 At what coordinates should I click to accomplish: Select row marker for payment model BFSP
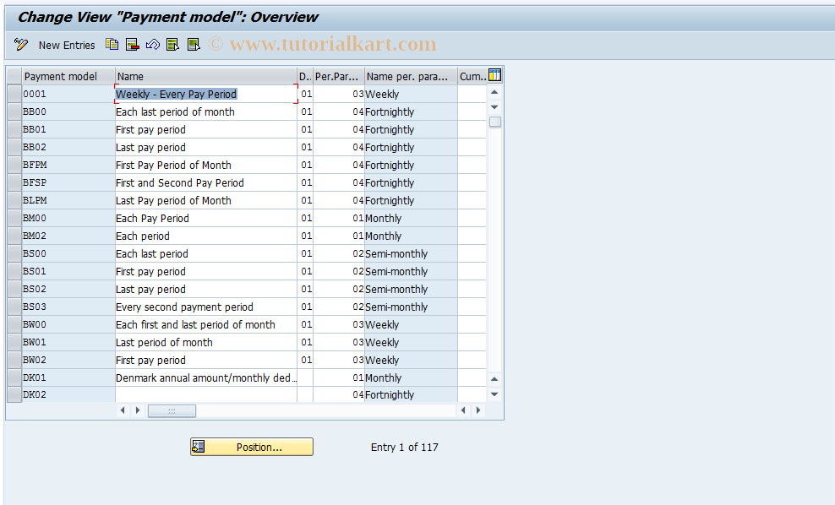[x=14, y=182]
